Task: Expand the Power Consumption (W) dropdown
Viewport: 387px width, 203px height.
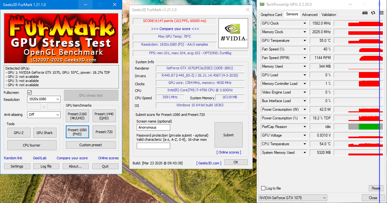Action: pyautogui.click(x=305, y=109)
